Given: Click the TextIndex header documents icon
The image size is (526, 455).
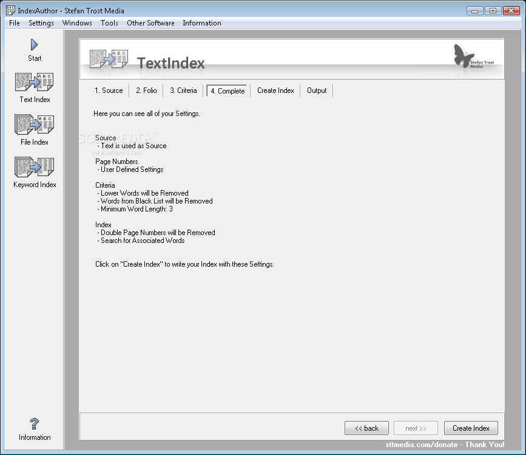Looking at the screenshot, I should click(x=109, y=59).
